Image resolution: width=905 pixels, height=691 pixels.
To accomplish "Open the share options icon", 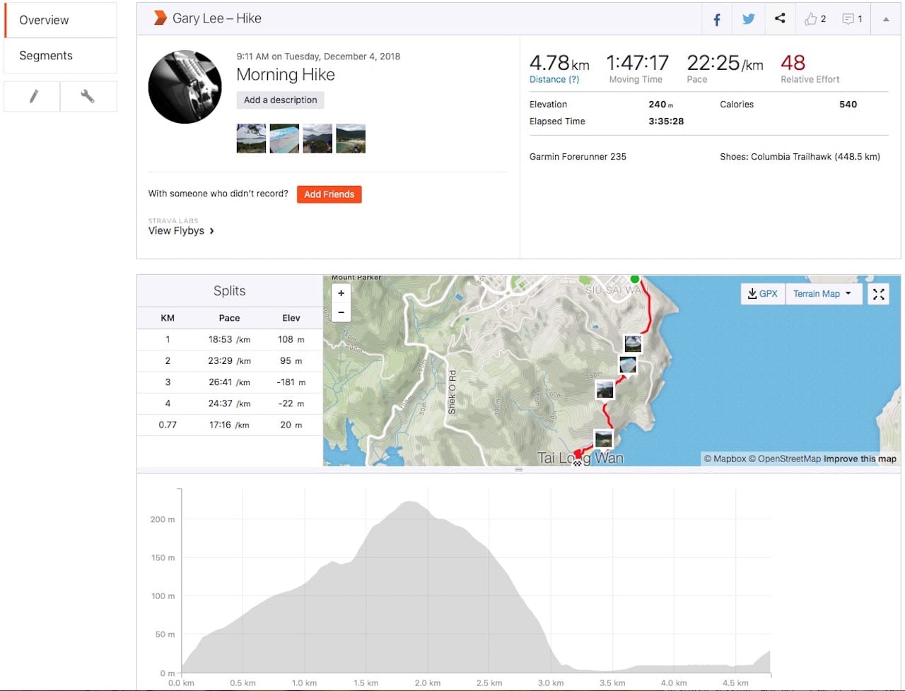I will coord(780,18).
